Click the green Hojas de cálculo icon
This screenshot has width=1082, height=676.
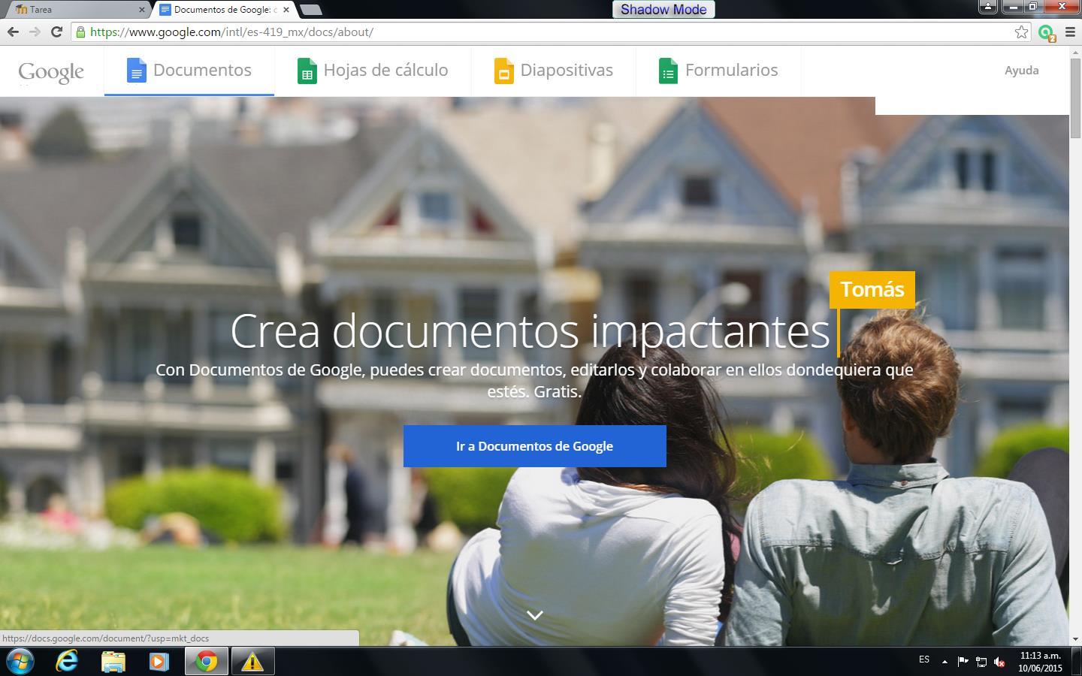click(x=307, y=71)
